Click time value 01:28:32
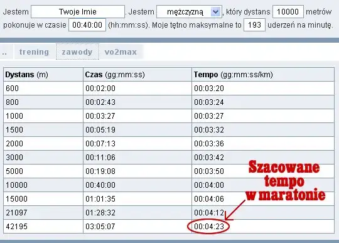This screenshot has width=339, height=243. coord(100,213)
